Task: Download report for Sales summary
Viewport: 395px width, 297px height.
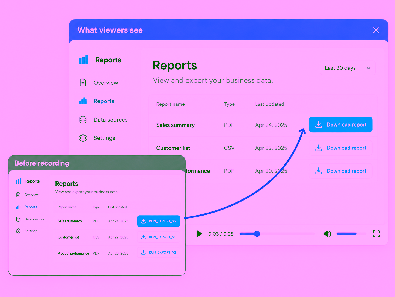Action: 340,125
